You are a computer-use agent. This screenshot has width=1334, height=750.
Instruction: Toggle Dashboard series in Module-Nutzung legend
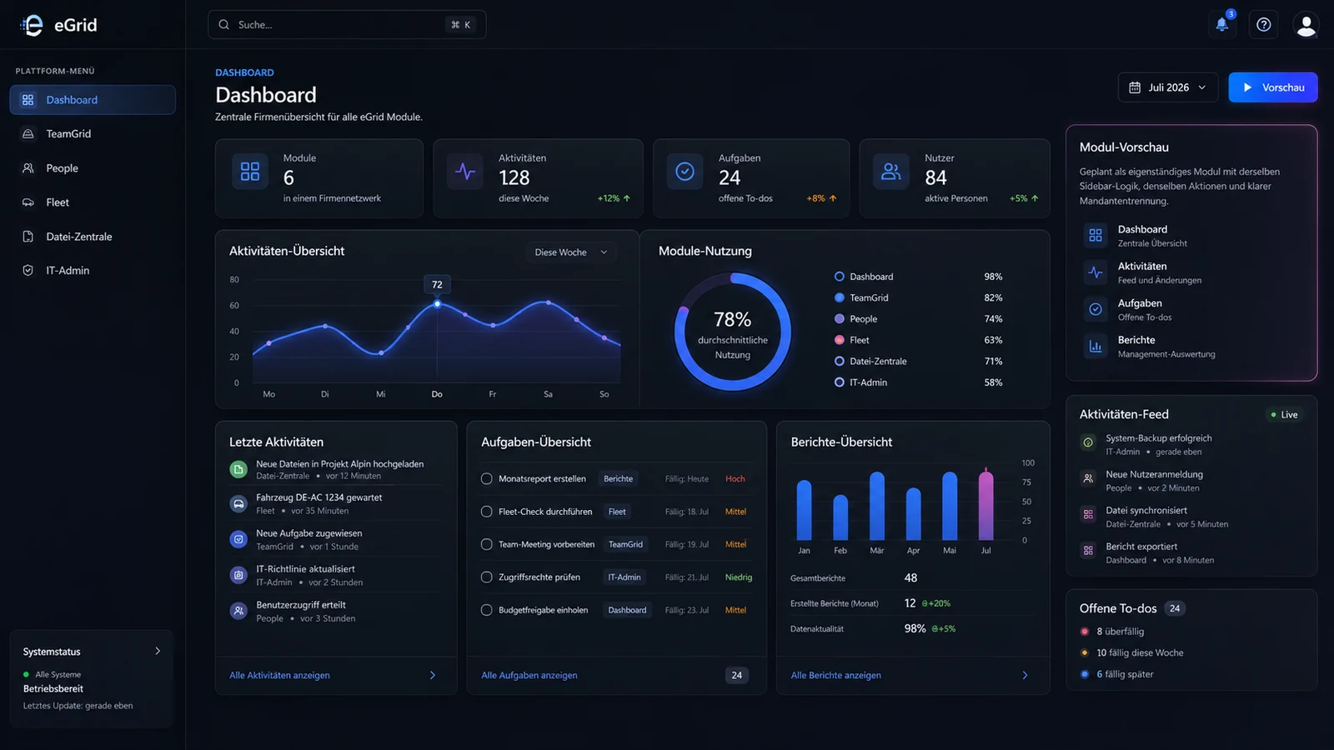pos(864,277)
